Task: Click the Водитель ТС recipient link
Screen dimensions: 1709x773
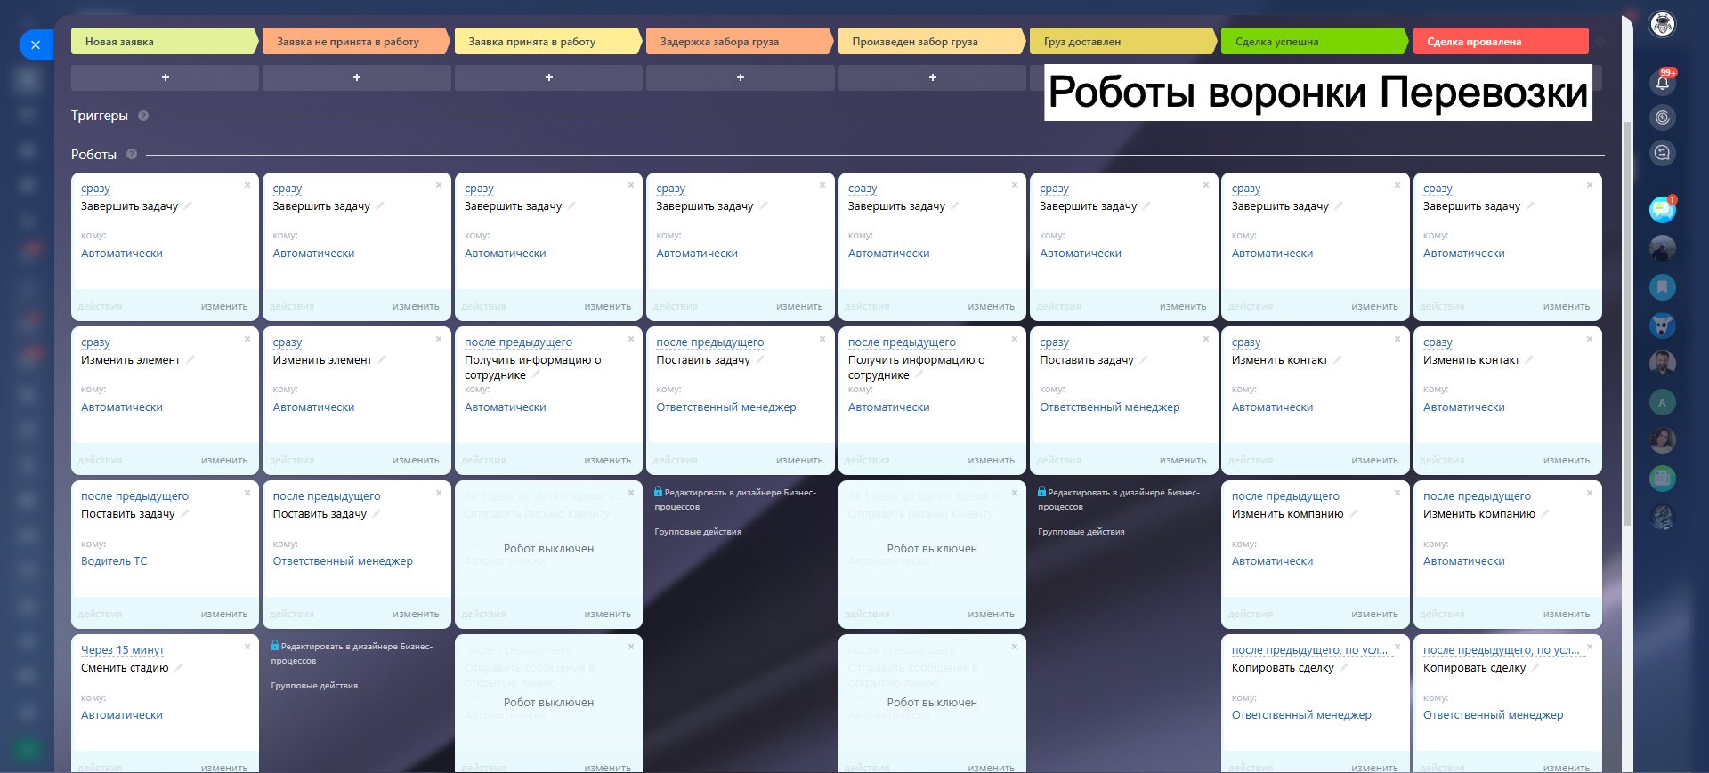Action: point(114,561)
